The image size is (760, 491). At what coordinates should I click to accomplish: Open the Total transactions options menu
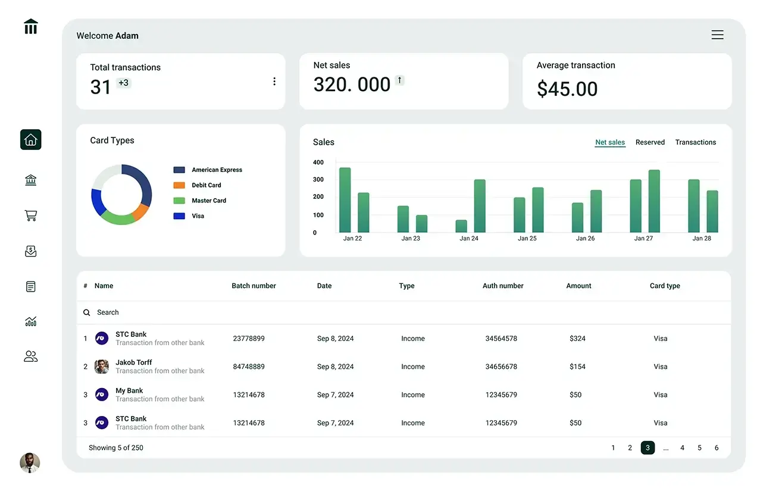click(x=274, y=81)
